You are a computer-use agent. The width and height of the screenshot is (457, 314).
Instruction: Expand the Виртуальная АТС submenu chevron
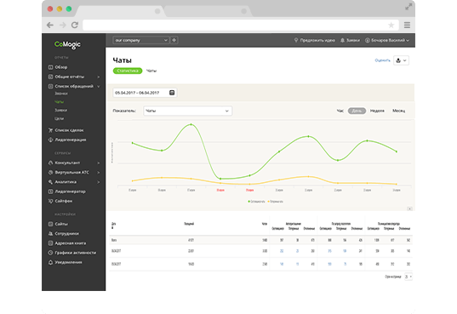click(99, 172)
